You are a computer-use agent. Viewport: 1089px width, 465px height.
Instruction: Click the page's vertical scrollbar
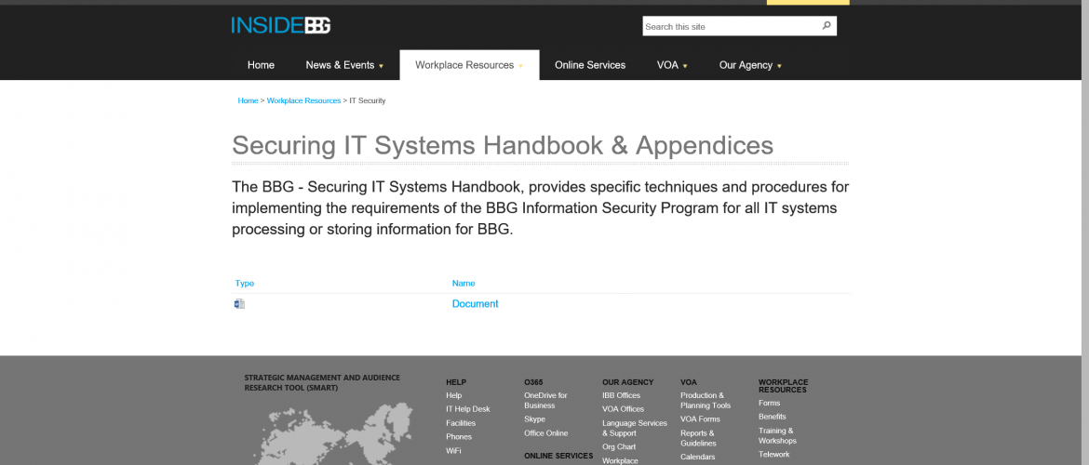click(x=1085, y=232)
